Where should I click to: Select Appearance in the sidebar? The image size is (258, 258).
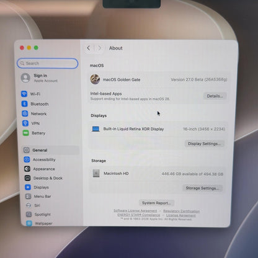click(x=51, y=169)
